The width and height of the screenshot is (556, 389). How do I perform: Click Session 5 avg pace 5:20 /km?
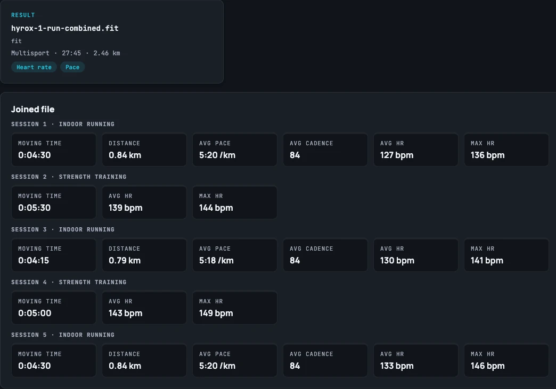(217, 366)
